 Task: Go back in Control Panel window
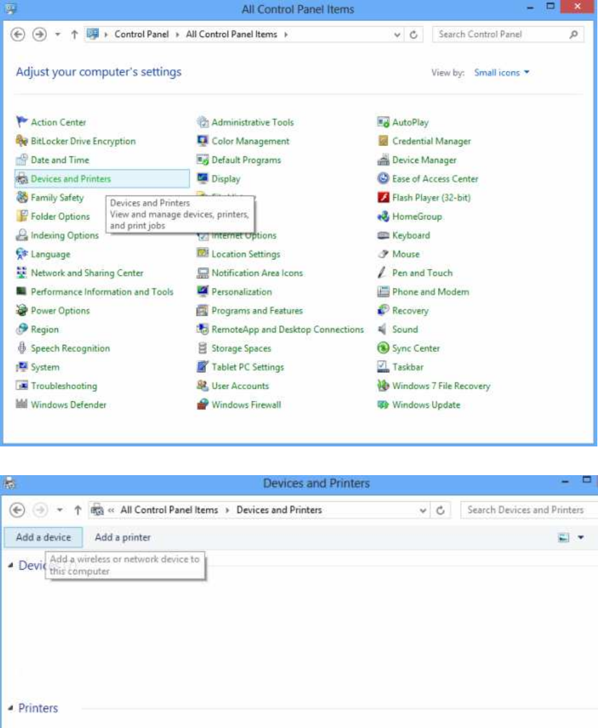(18, 35)
